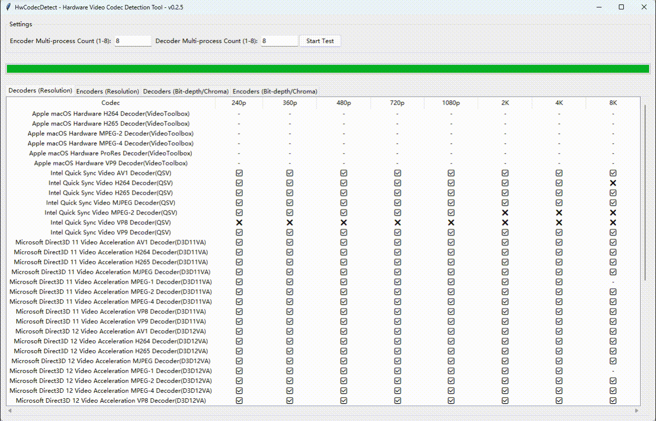The width and height of the screenshot is (656, 421).
Task: Click QSV VP8 Decoder 240p cross mark
Action: pos(239,223)
